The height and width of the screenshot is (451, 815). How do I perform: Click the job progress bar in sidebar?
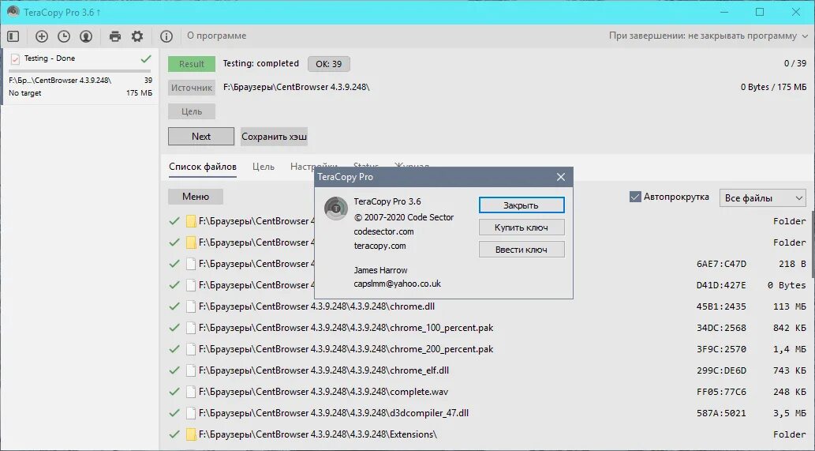pyautogui.click(x=80, y=71)
